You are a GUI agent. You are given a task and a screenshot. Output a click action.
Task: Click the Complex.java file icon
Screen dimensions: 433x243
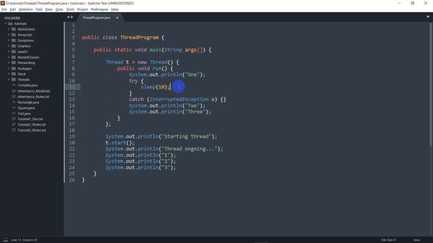coord(14,85)
